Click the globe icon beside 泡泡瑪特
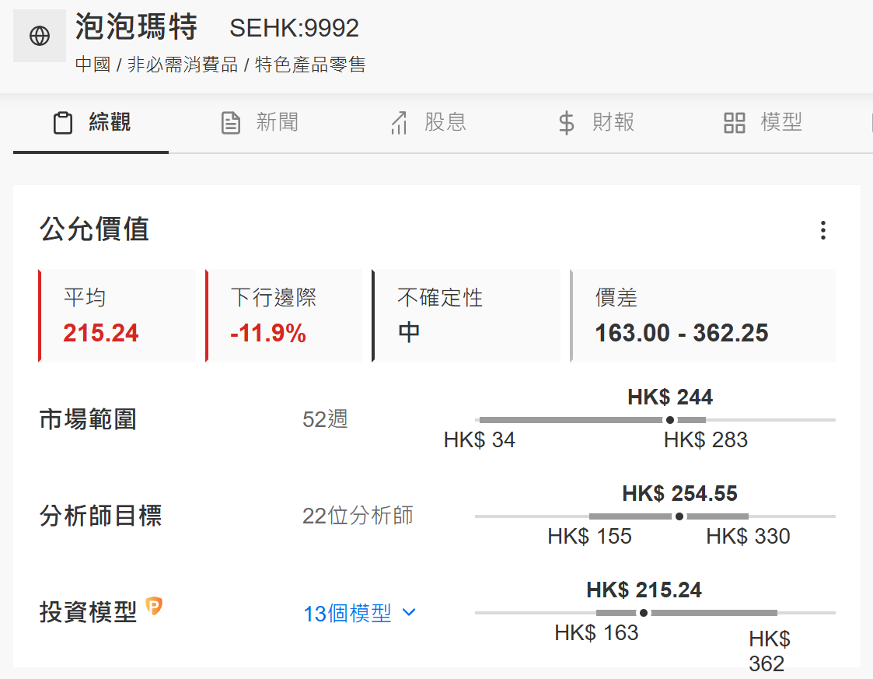This screenshot has height=679, width=873. coord(40,37)
